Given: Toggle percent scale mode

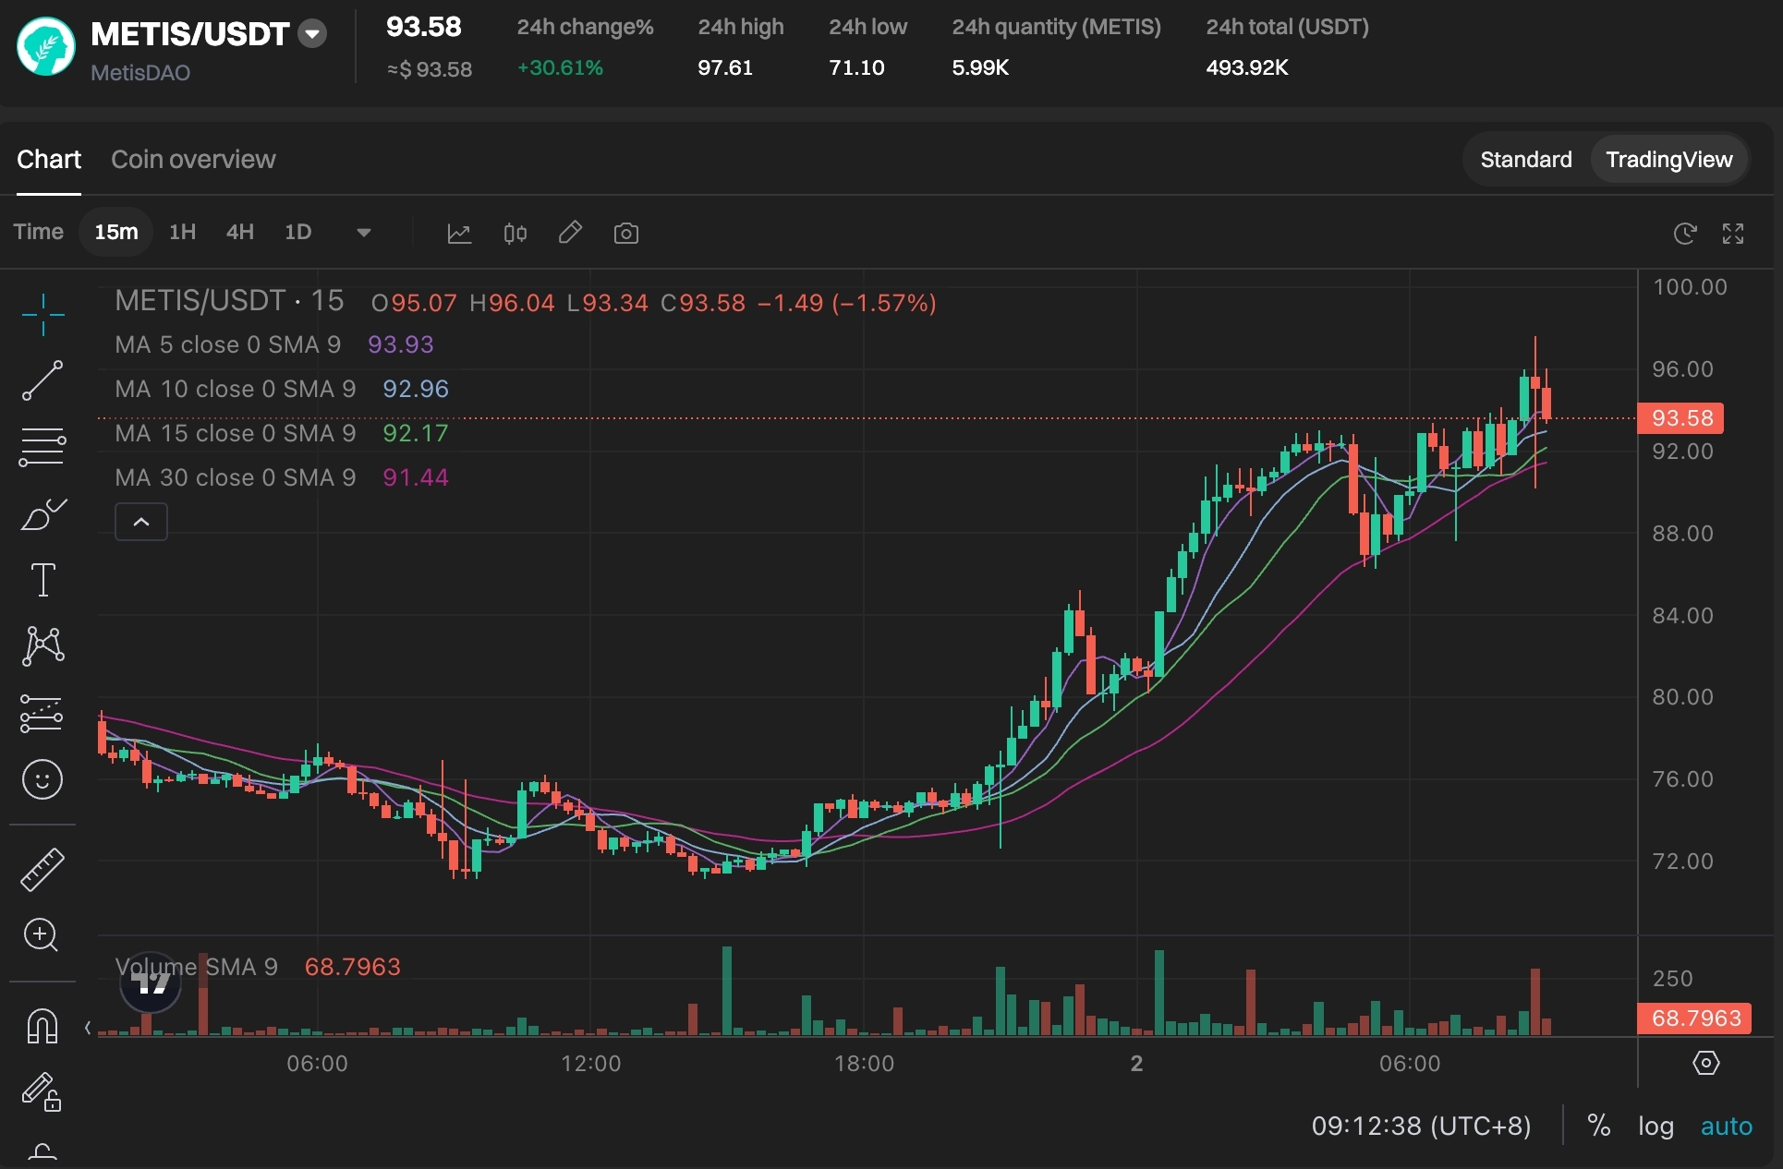Looking at the screenshot, I should (x=1598, y=1126).
